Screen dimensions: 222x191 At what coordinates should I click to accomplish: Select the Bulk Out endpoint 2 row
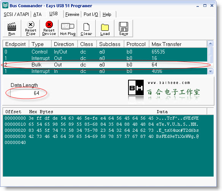[x=105, y=65]
